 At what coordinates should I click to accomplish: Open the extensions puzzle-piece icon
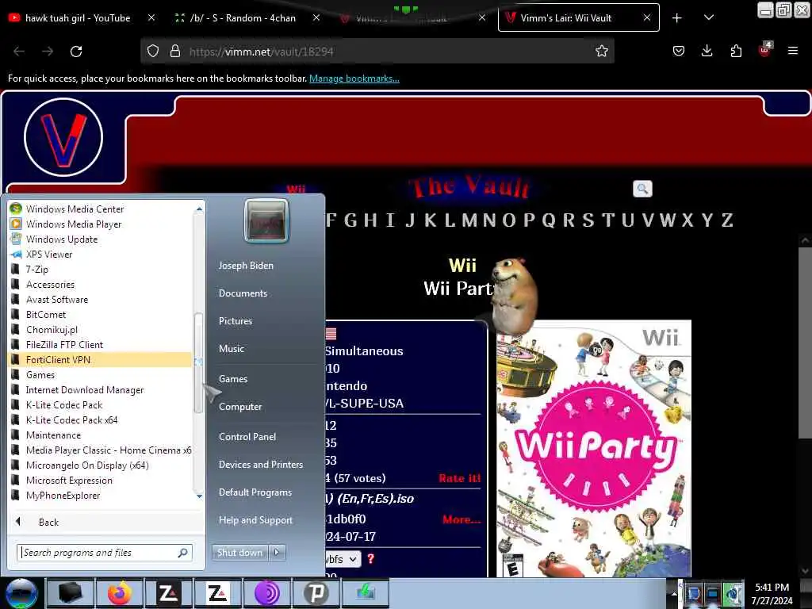736,51
